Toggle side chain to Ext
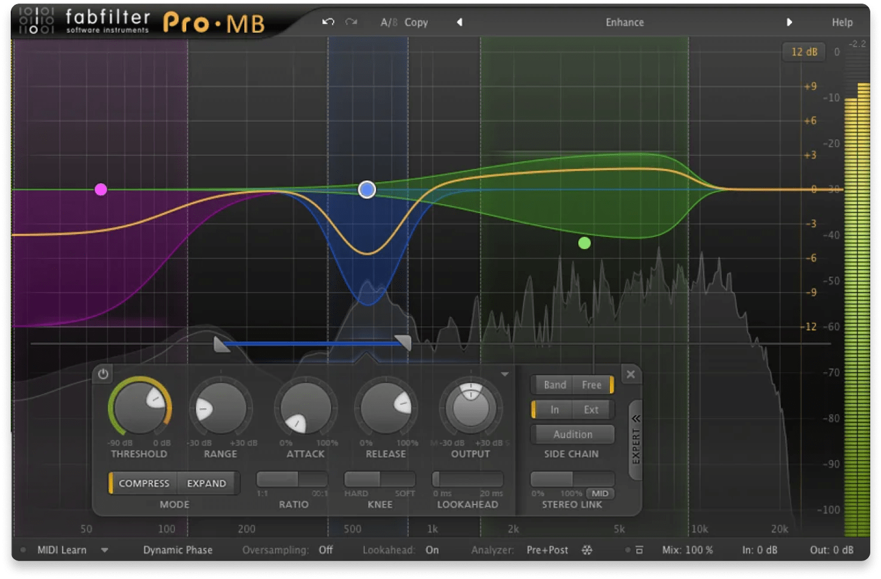 point(592,409)
